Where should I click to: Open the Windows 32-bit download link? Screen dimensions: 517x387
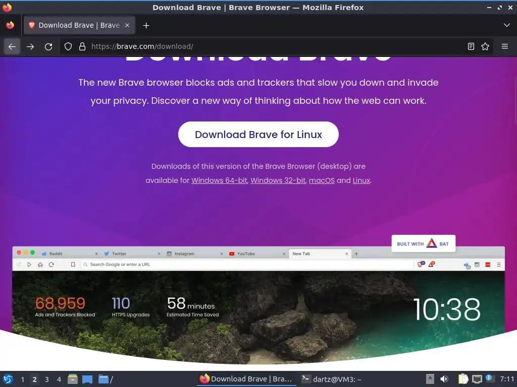pos(278,180)
